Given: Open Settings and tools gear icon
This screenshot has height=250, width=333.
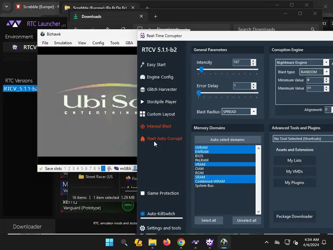Looking at the screenshot, I should 142,228.
